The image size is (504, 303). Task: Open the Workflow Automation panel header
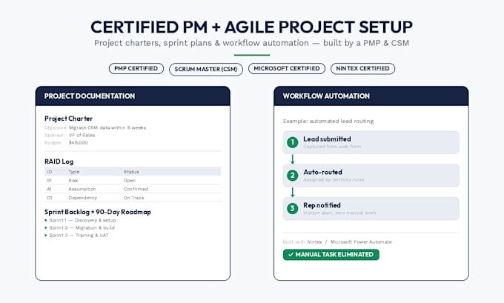click(x=371, y=96)
